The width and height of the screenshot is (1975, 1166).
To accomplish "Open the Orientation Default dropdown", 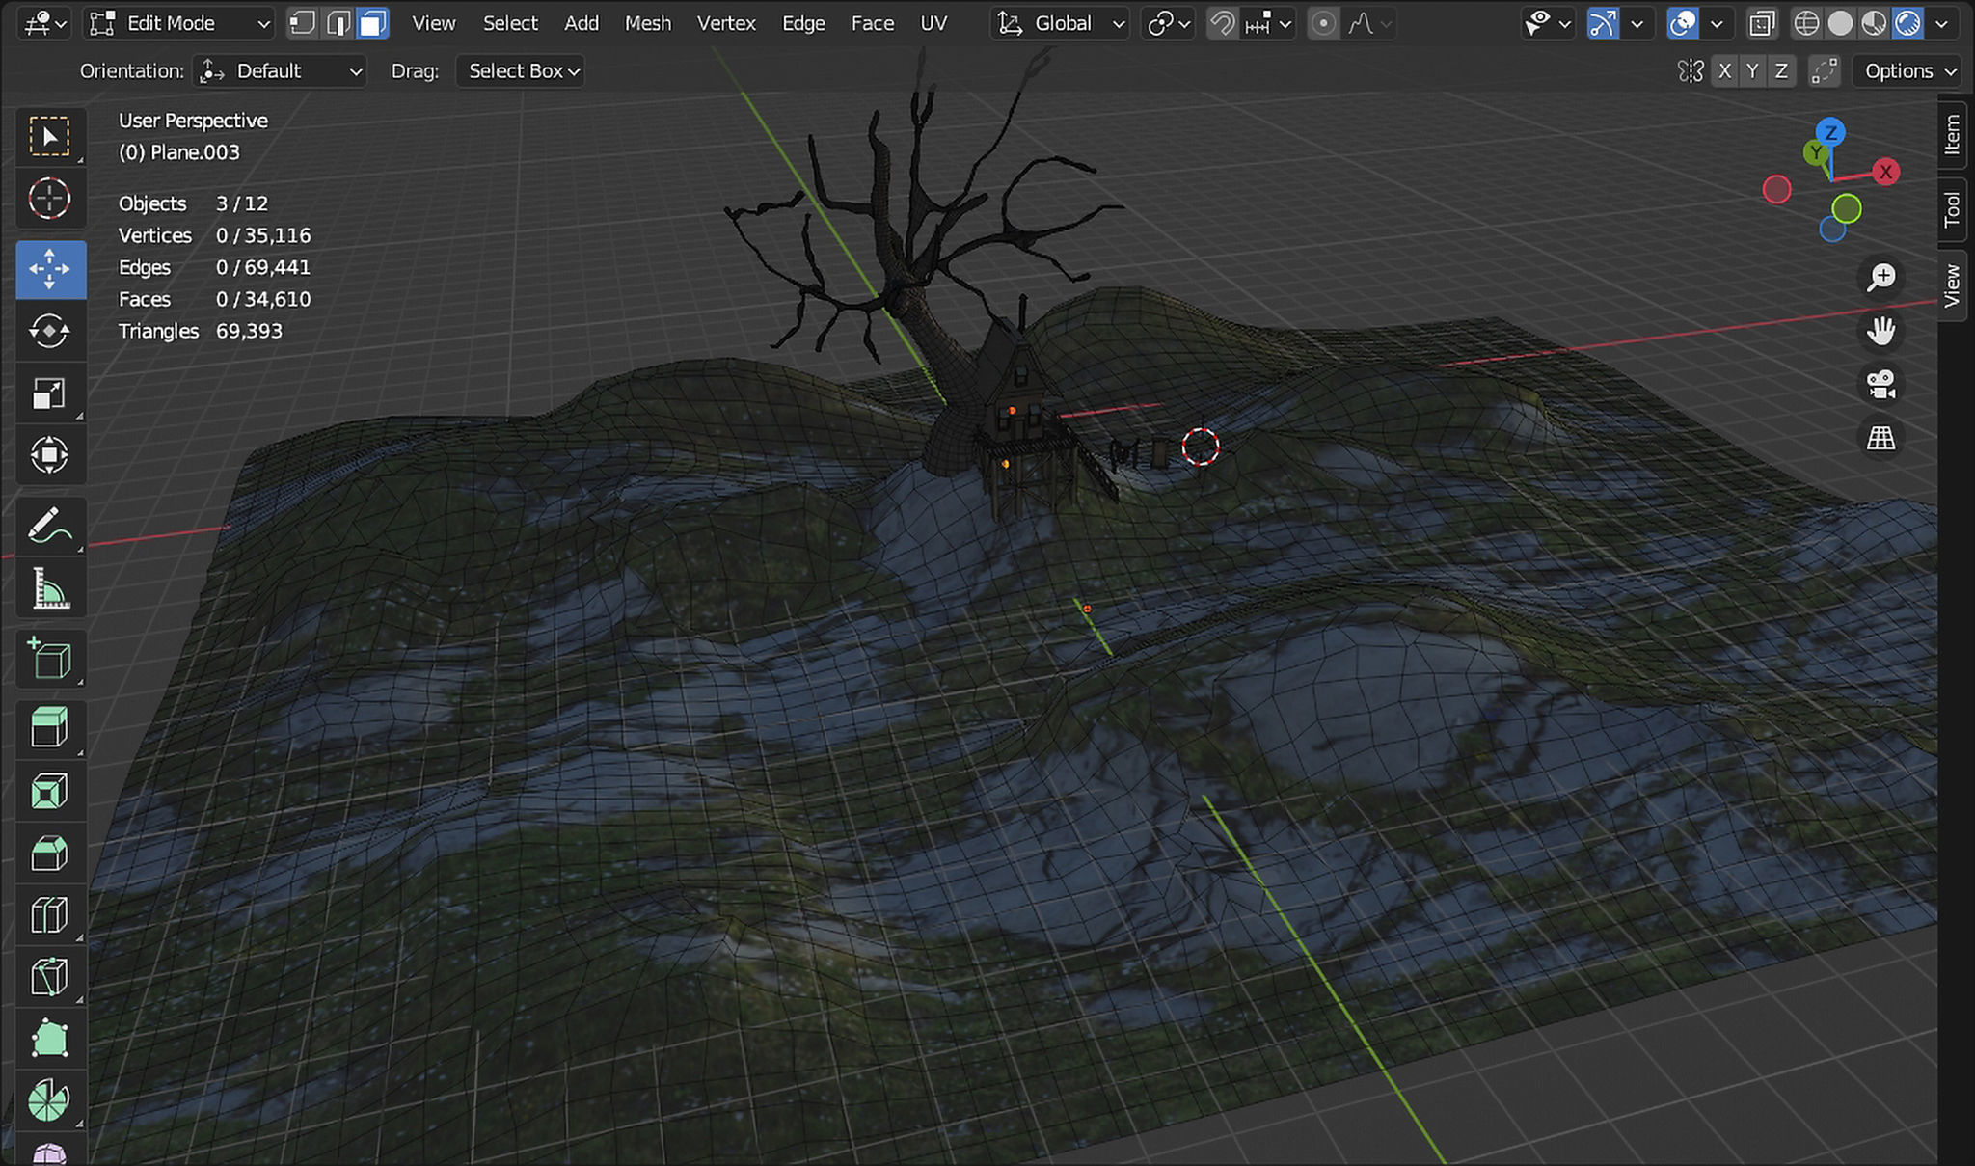I will click(x=279, y=71).
